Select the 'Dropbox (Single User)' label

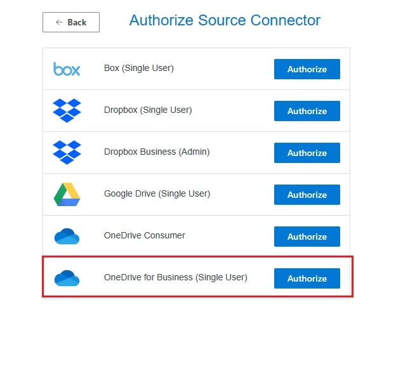(148, 110)
